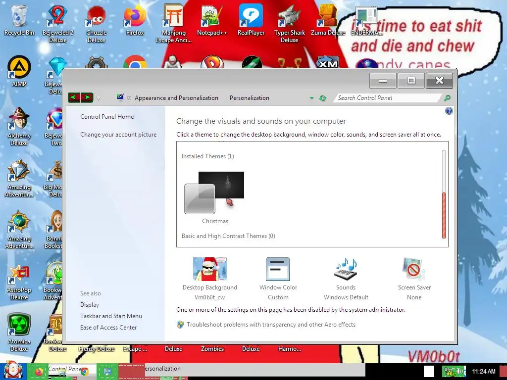Select the Typer Shark Deluxe icon
The width and height of the screenshot is (507, 380).
(x=289, y=24)
